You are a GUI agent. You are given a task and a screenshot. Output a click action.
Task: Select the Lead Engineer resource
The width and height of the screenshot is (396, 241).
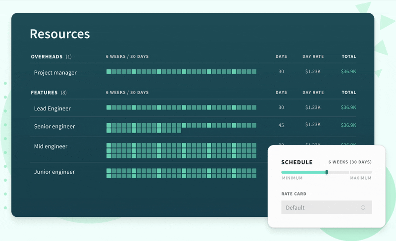[52, 108]
